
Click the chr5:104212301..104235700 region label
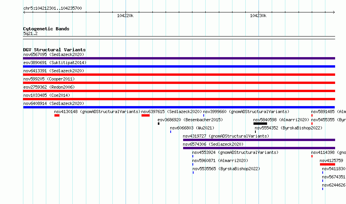click(x=52, y=9)
